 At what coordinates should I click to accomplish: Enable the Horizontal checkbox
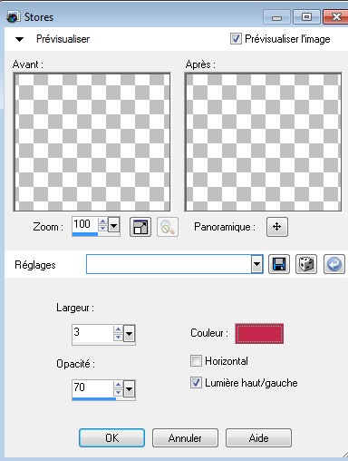pyautogui.click(x=196, y=361)
